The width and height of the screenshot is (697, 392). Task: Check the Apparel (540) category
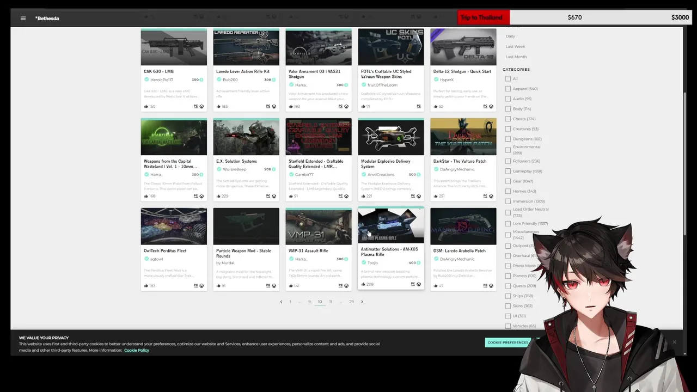tap(508, 89)
